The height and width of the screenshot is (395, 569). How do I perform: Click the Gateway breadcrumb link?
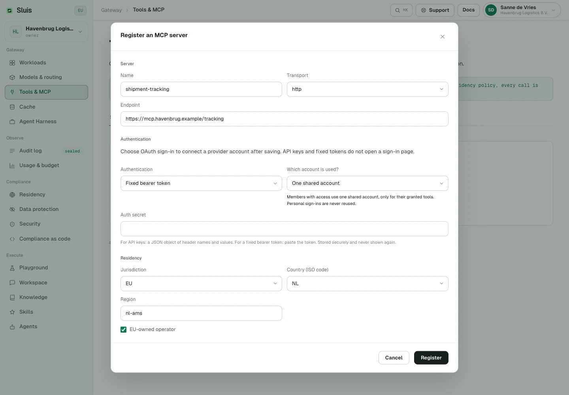pos(111,10)
